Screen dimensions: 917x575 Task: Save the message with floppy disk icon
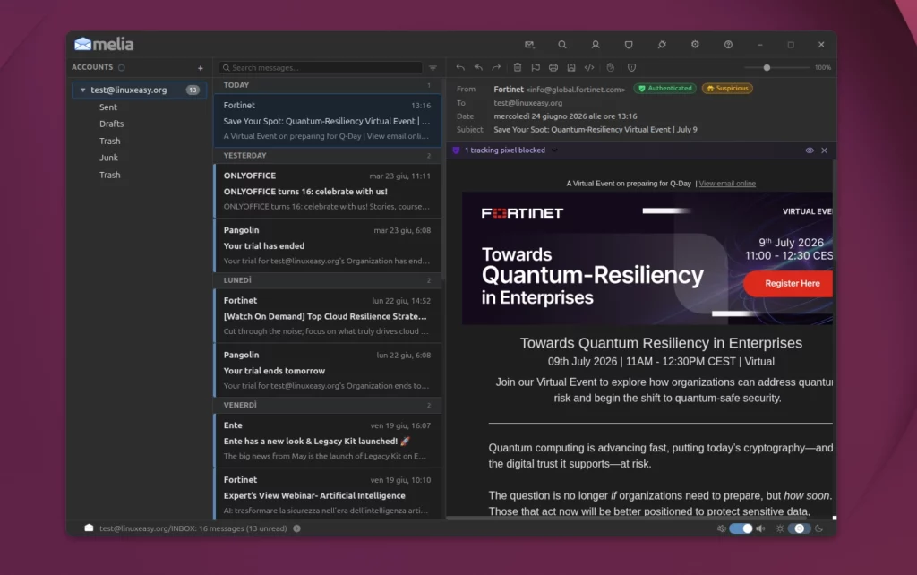coord(571,67)
